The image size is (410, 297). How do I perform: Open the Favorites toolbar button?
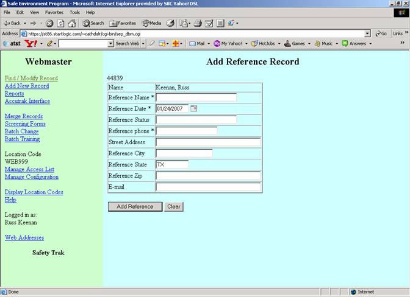123,23
